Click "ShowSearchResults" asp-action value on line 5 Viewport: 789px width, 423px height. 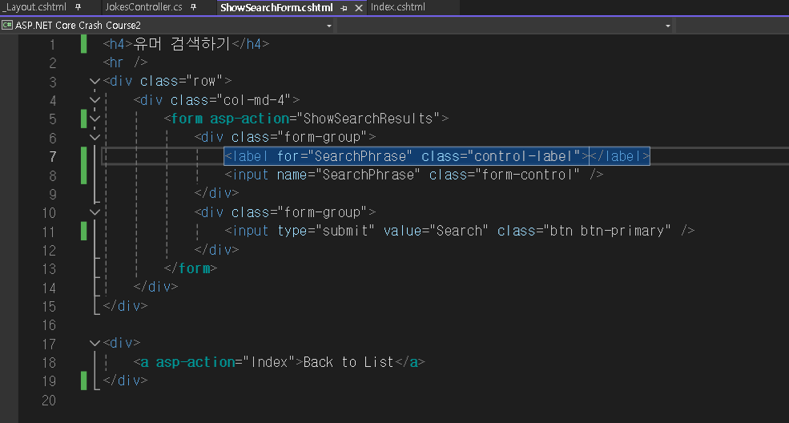pos(372,119)
